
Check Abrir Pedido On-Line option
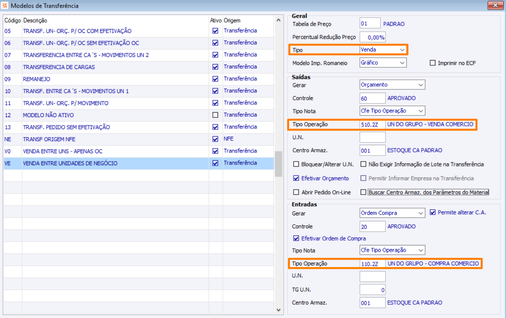tap(296, 192)
